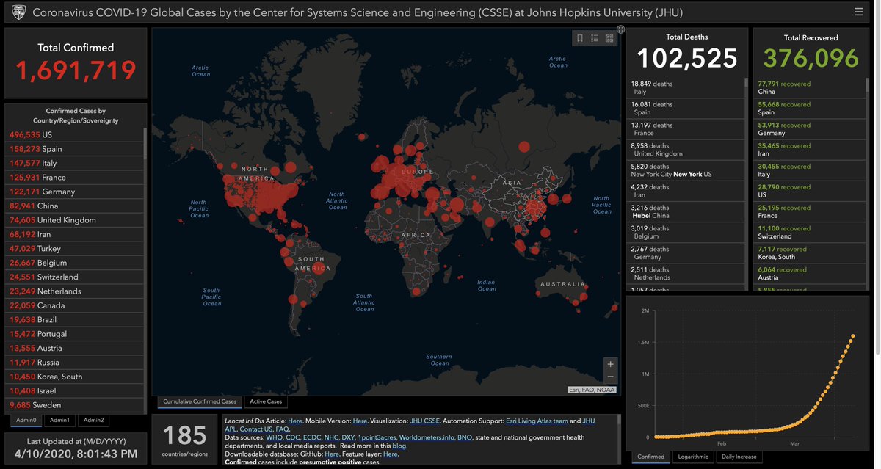
Task: Click the last data point on the chart
Action: coord(853,336)
